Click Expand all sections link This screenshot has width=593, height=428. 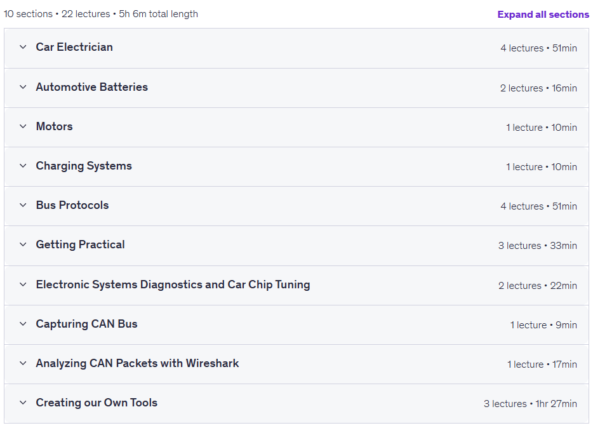pos(543,15)
